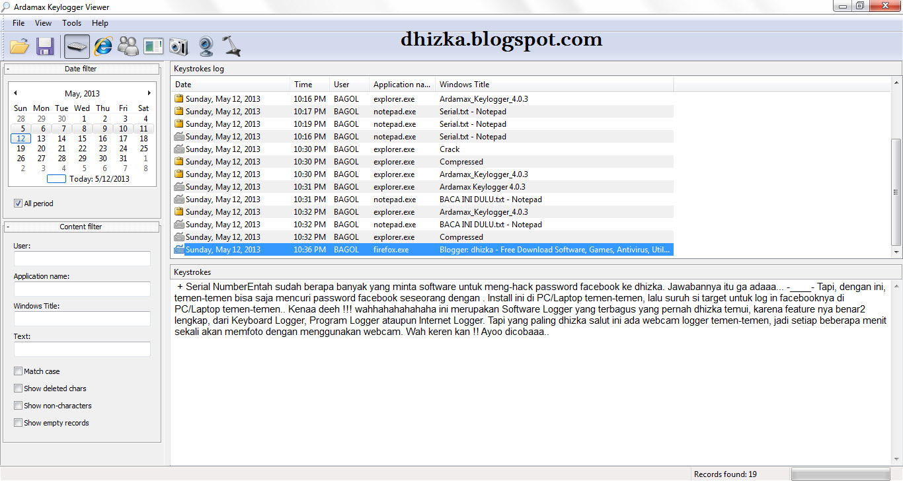Open the File menu
This screenshot has width=903, height=481.
18,23
